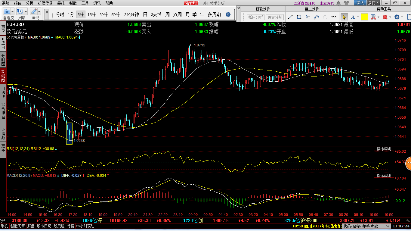The width and height of the screenshot is (411, 231).
Task: Select the 5分 period
Action: [x=80, y=14]
